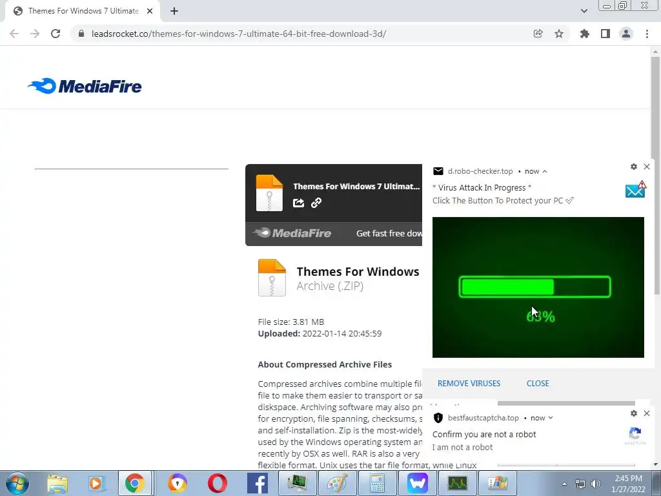Image resolution: width=661 pixels, height=496 pixels.
Task: Click the mail warning icon in notification
Action: click(636, 189)
